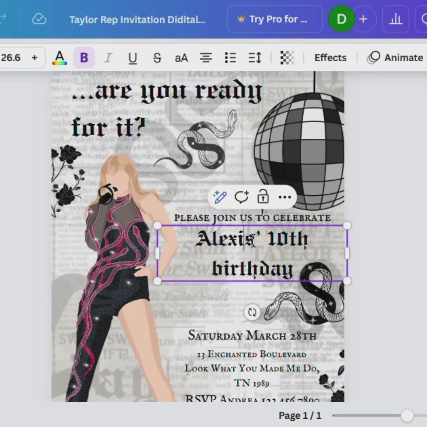
Task: Open text color picker
Action: point(60,58)
